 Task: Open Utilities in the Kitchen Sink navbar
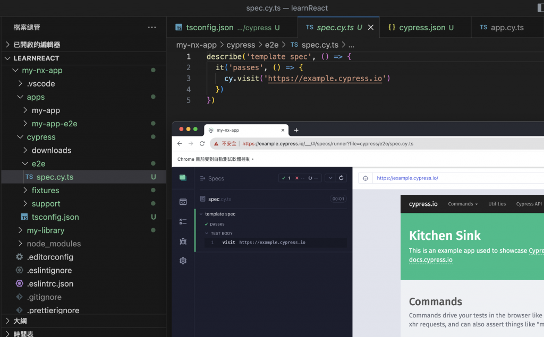(497, 204)
